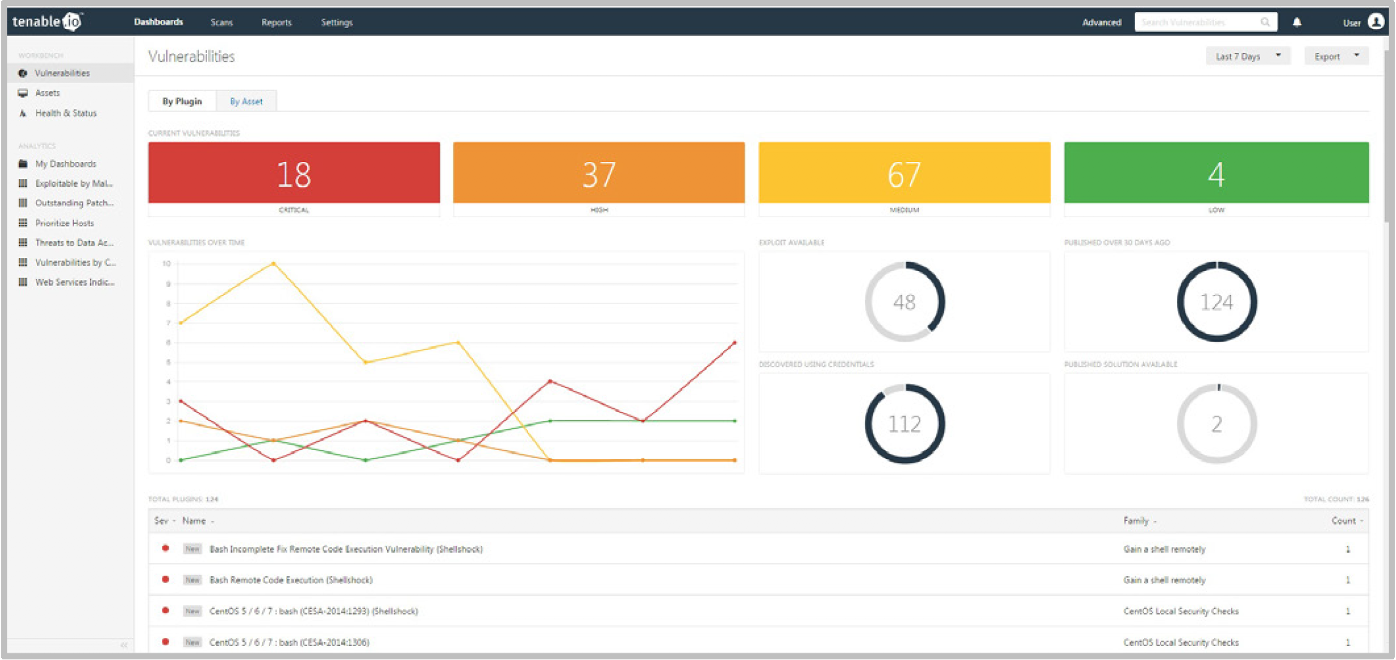This screenshot has width=1396, height=660.
Task: Sort by Name column
Action: (x=198, y=520)
